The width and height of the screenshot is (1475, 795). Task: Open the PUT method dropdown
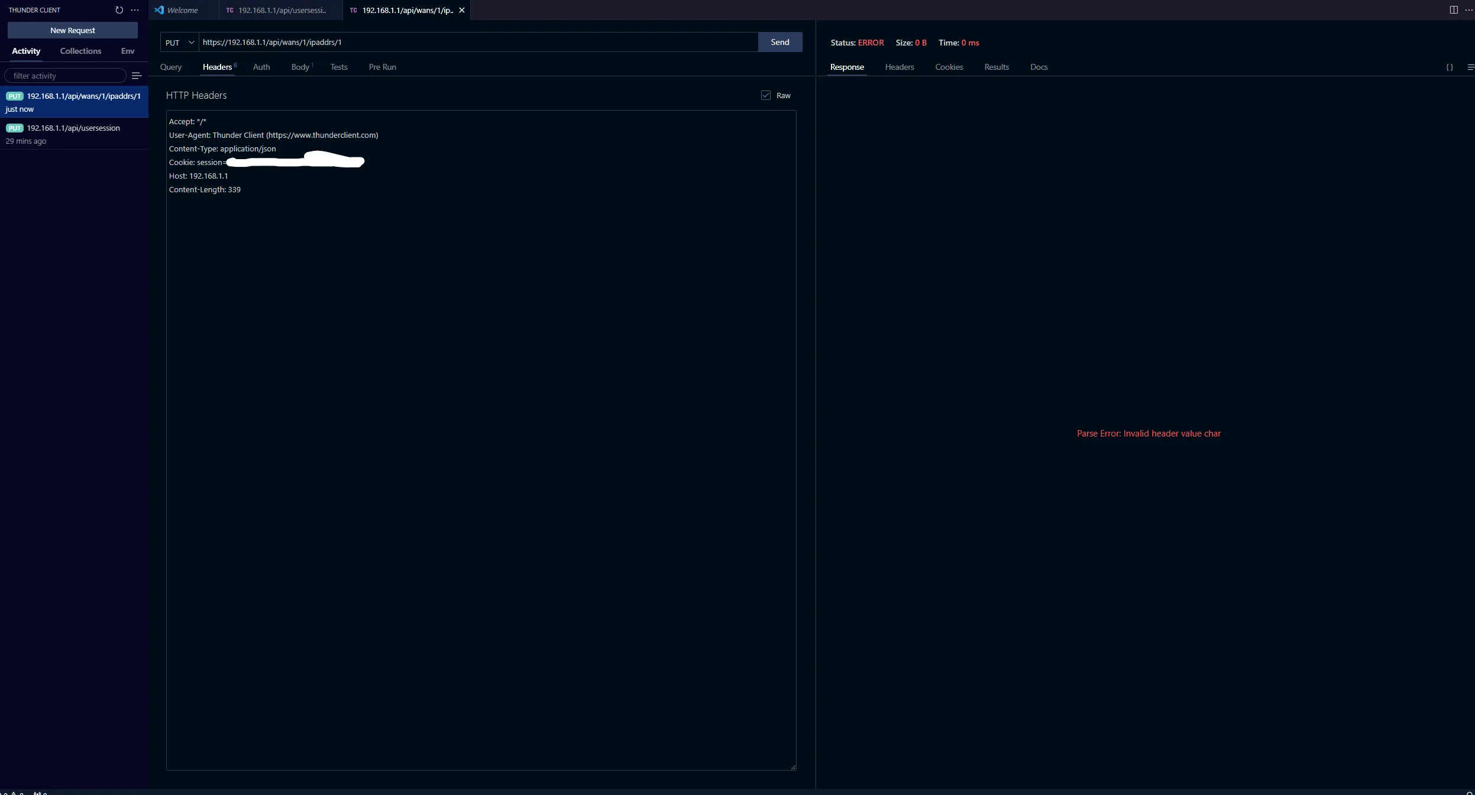(180, 42)
